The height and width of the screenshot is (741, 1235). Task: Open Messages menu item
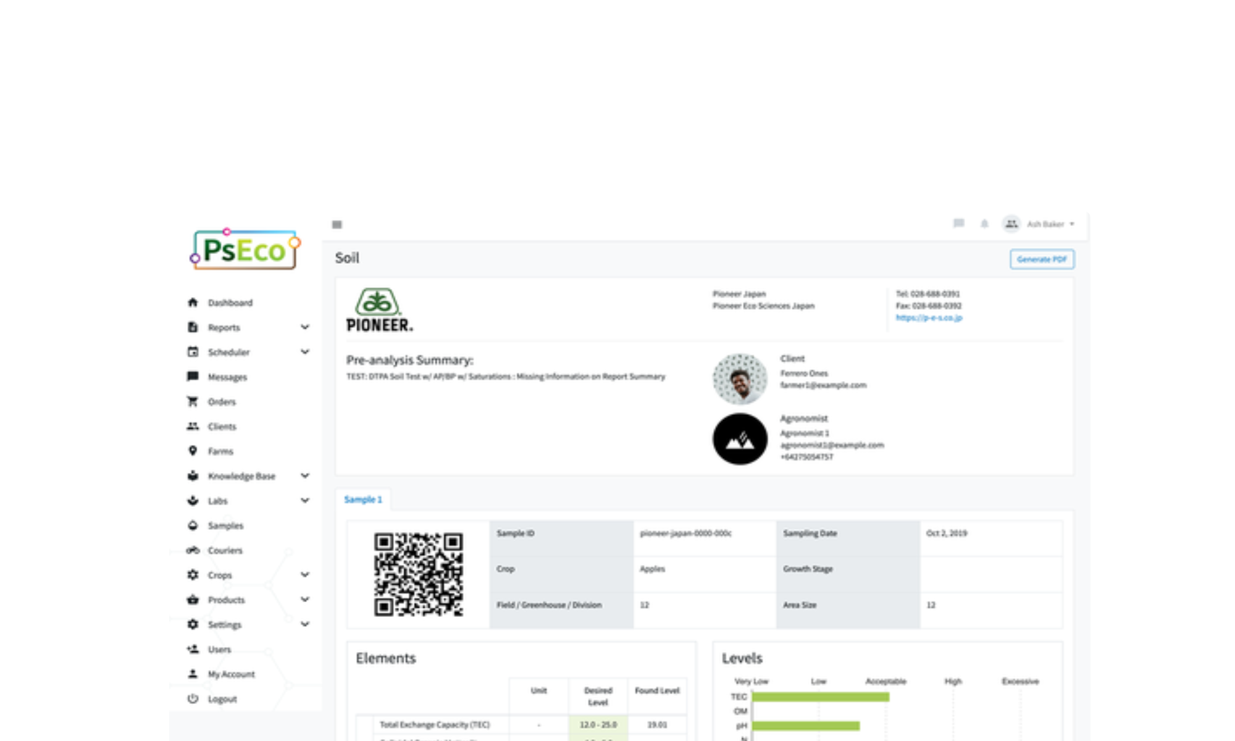[227, 377]
